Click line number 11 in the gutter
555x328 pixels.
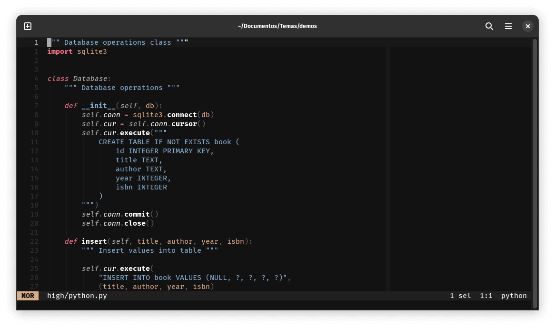pyautogui.click(x=34, y=142)
